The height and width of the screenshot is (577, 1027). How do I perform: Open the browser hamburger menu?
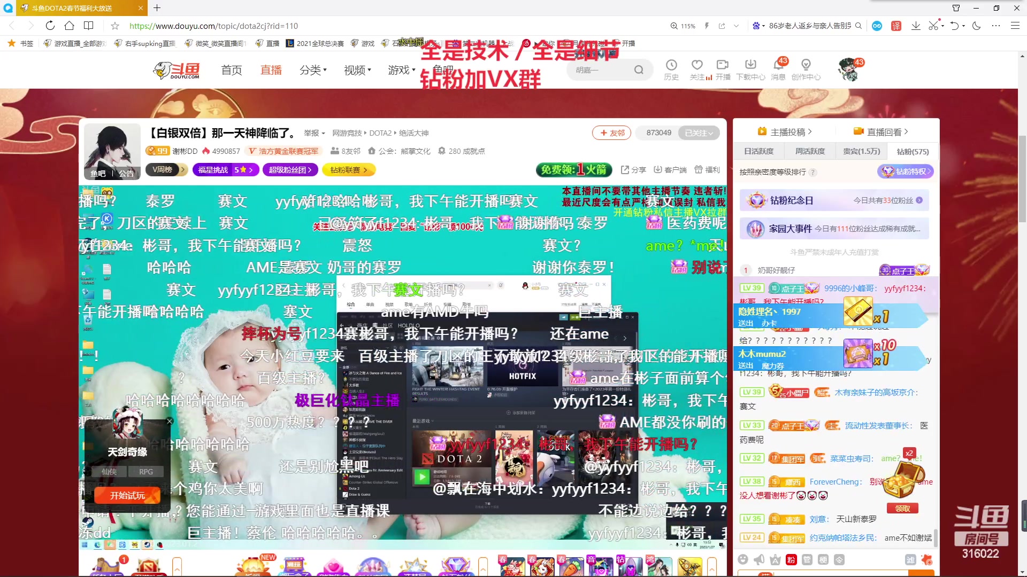[x=1015, y=26]
